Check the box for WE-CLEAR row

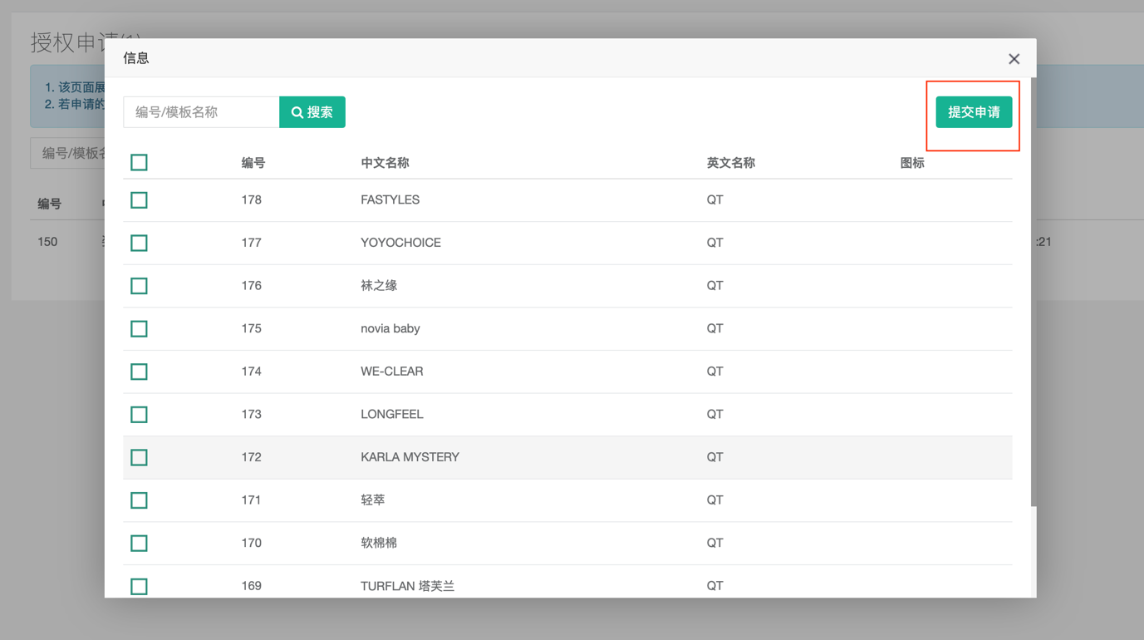pyautogui.click(x=139, y=372)
